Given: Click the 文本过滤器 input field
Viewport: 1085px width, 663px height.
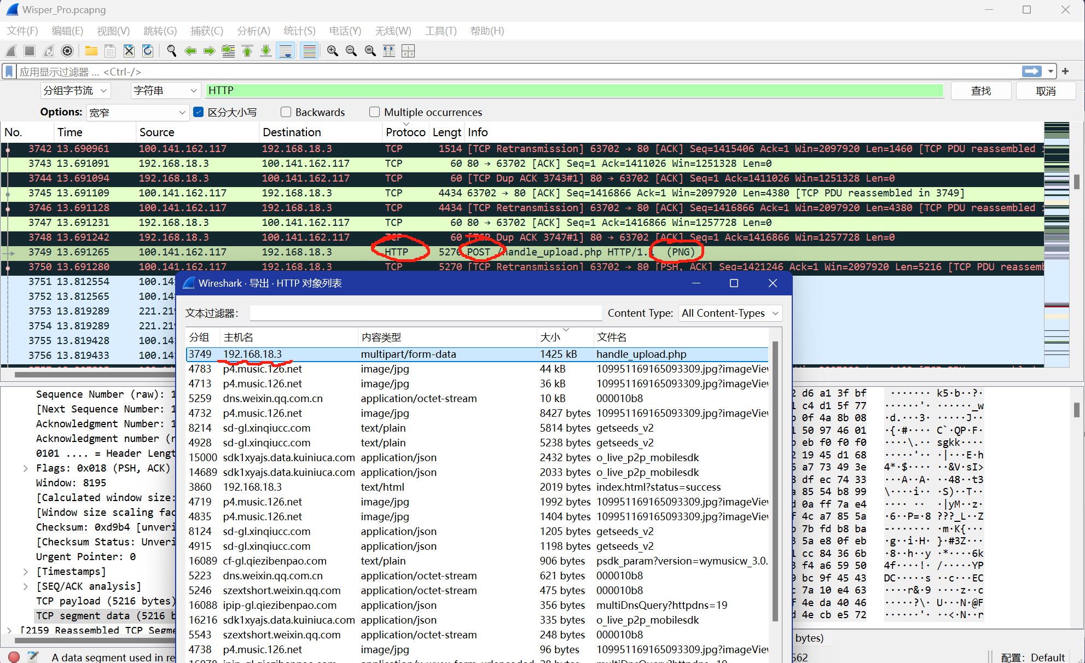Looking at the screenshot, I should tap(426, 313).
